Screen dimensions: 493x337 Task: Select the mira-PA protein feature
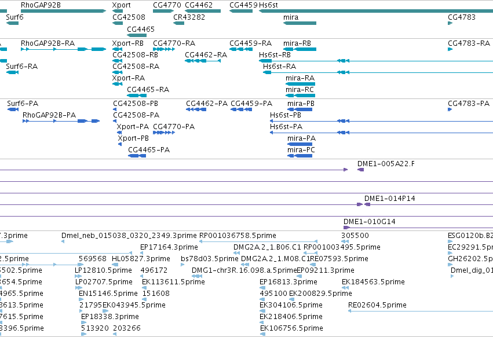point(300,144)
